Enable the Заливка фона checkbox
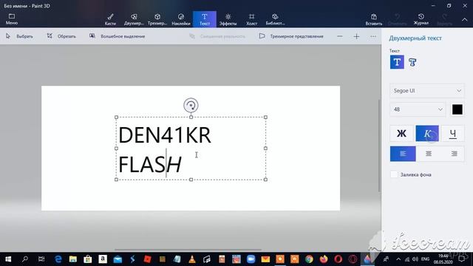The width and height of the screenshot is (473, 266). [x=394, y=174]
